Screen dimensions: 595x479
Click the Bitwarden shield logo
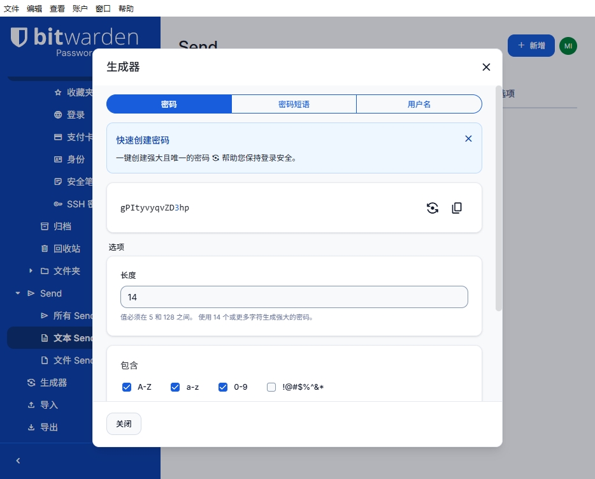coord(19,37)
